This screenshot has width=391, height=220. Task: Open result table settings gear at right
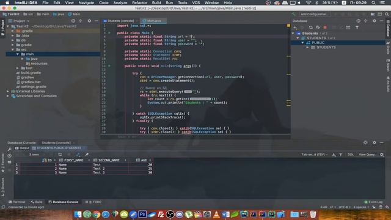click(x=382, y=155)
